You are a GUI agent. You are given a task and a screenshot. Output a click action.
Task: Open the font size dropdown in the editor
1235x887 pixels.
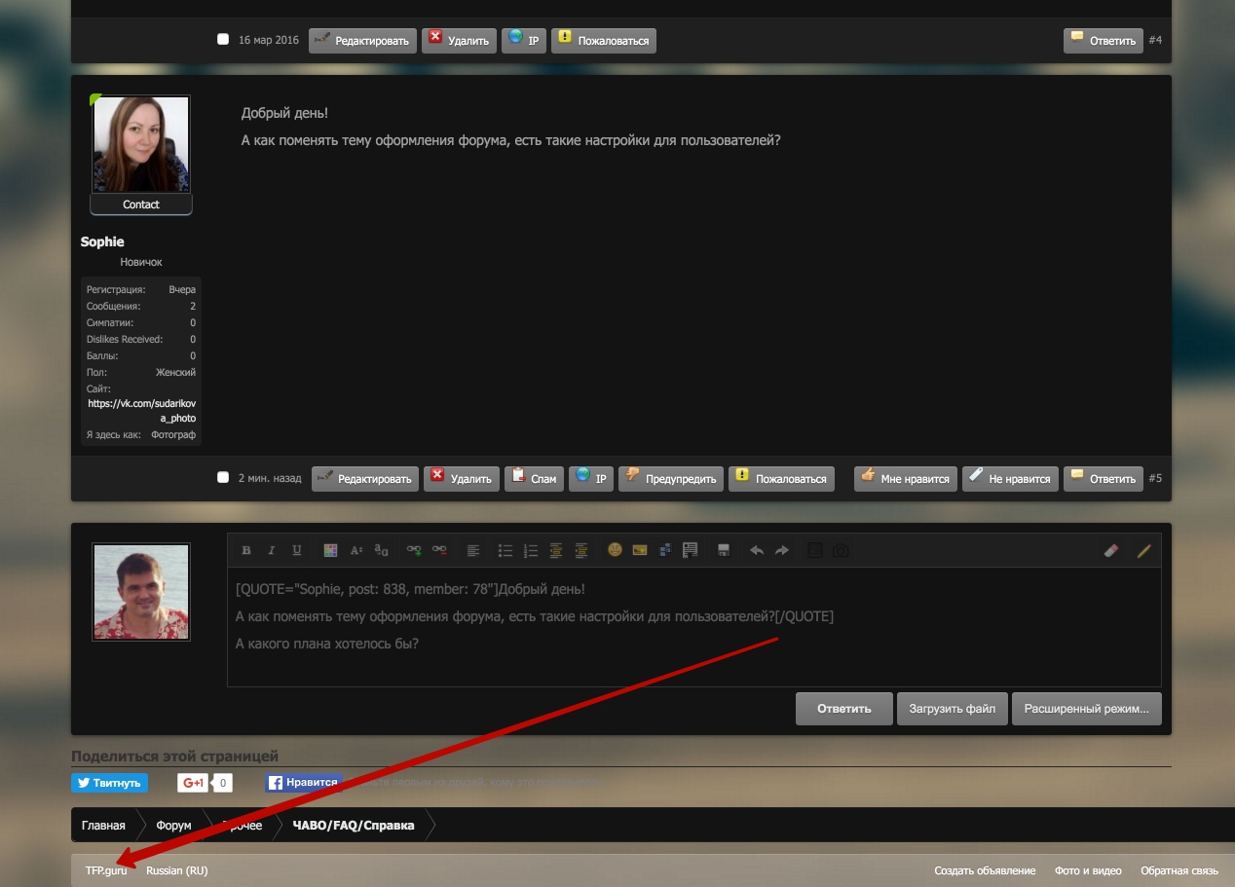356,550
